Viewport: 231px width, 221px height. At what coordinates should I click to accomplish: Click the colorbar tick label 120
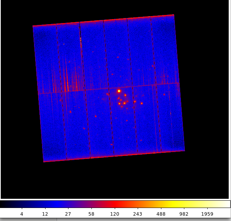pyautogui.click(x=115, y=214)
